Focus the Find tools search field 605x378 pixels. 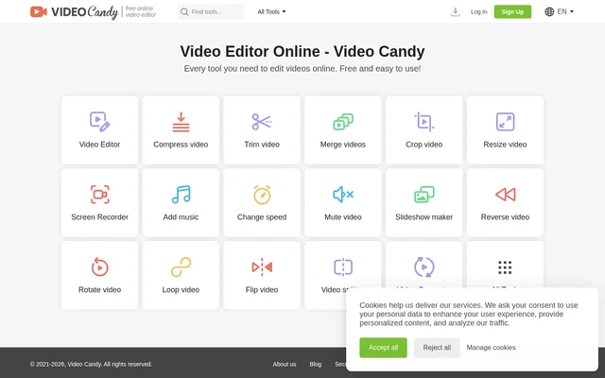[x=211, y=12]
